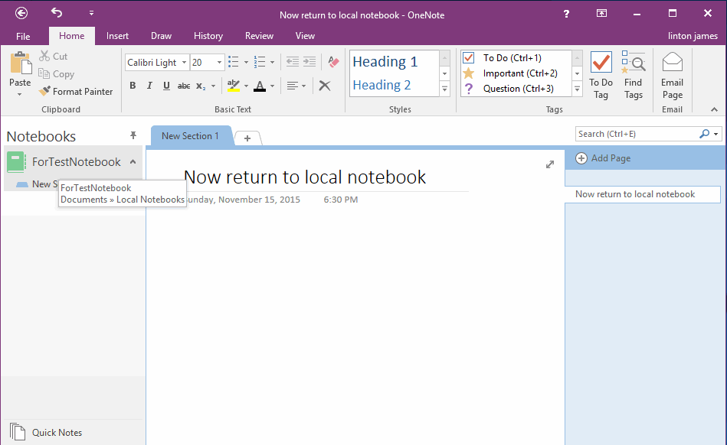Open the Insert ribbon tab
Viewport: 727px width, 445px height.
(x=117, y=36)
